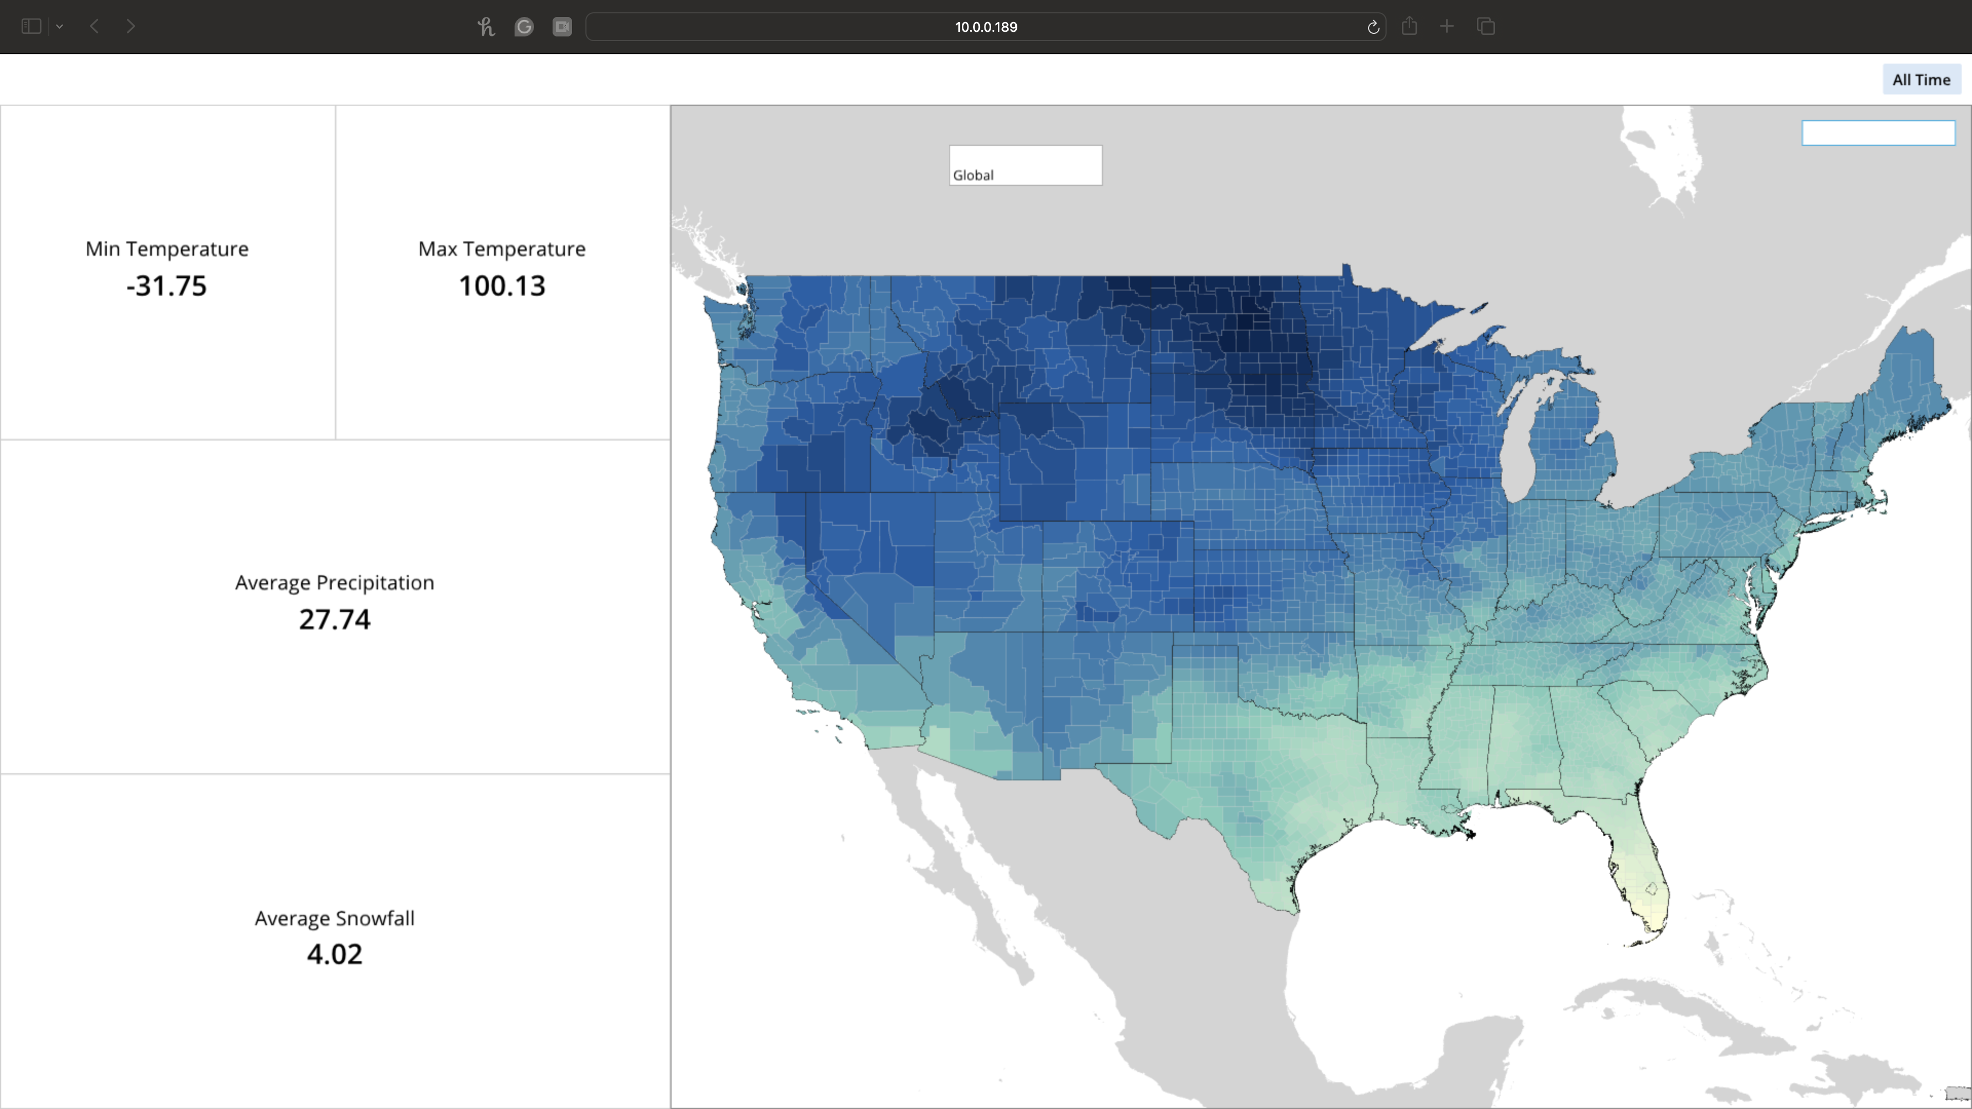Click the map search input box
The height and width of the screenshot is (1109, 1972).
tap(1878, 133)
